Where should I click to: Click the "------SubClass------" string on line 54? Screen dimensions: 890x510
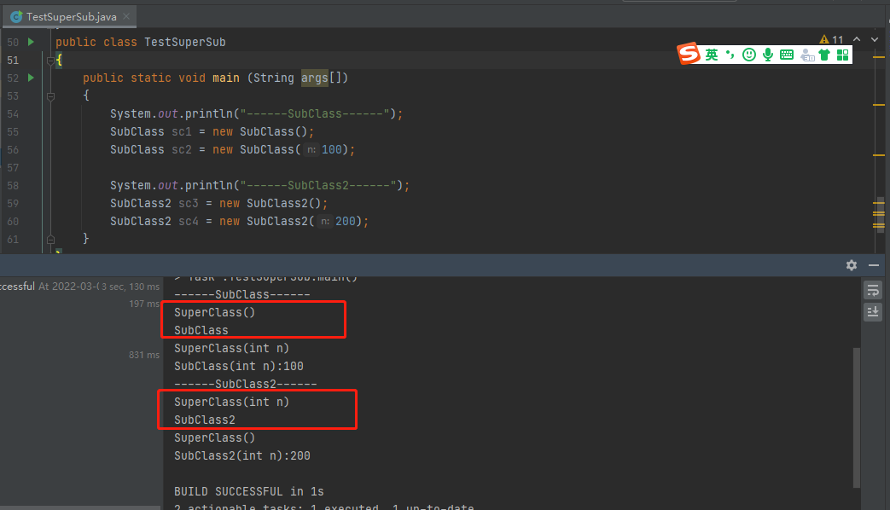[x=315, y=114]
